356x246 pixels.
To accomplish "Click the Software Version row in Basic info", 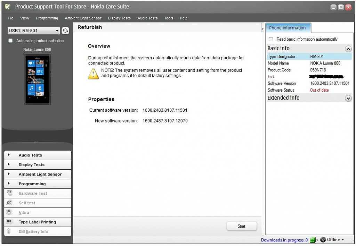I will tap(309, 83).
